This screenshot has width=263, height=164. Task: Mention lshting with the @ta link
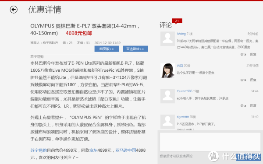pyautogui.click(x=243, y=54)
